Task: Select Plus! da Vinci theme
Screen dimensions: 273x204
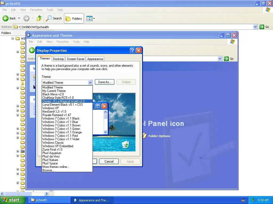Action: pos(67,156)
